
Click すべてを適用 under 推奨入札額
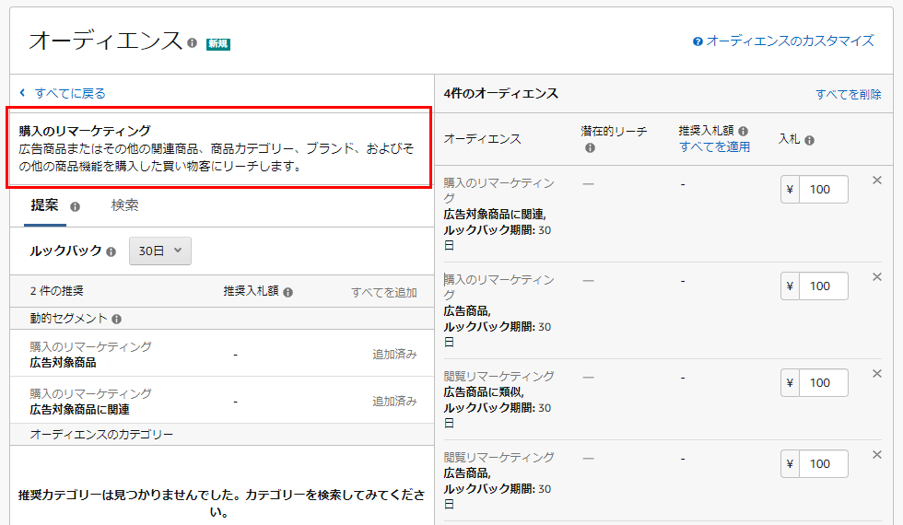pos(714,146)
